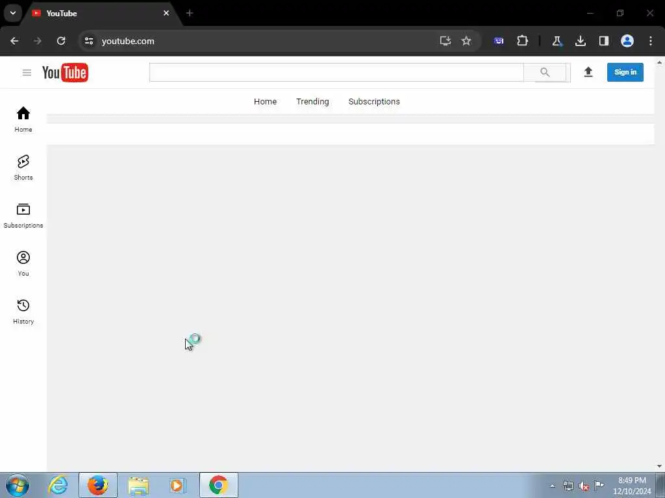The height and width of the screenshot is (498, 665).
Task: Click the page scrollbar up arrow
Action: pyautogui.click(x=660, y=63)
